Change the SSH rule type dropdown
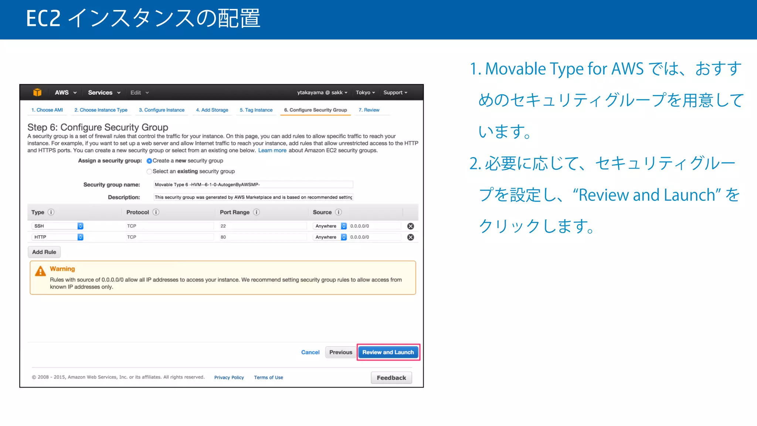This screenshot has width=757, height=426. (x=57, y=226)
